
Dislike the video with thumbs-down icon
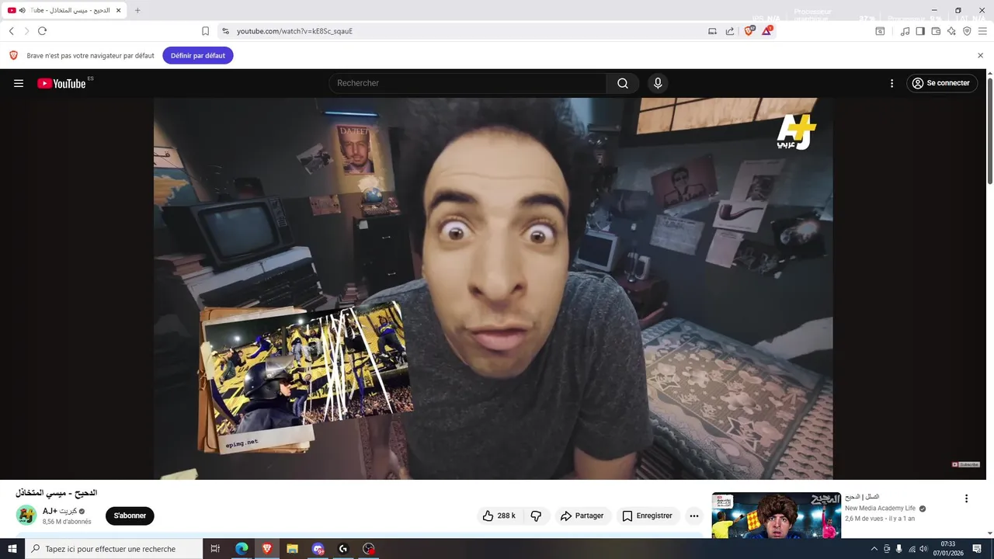tap(536, 516)
